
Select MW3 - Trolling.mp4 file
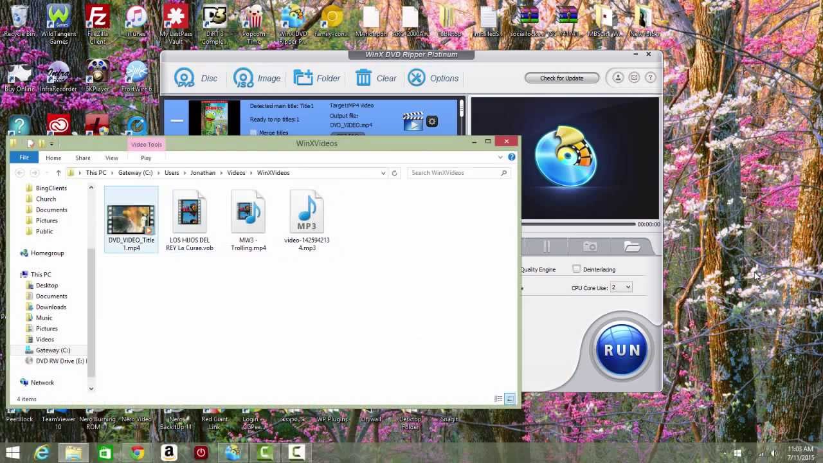point(248,219)
